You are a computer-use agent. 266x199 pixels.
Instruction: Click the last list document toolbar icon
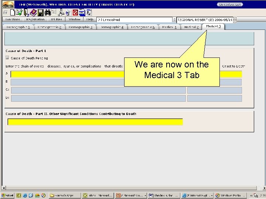[89, 13]
